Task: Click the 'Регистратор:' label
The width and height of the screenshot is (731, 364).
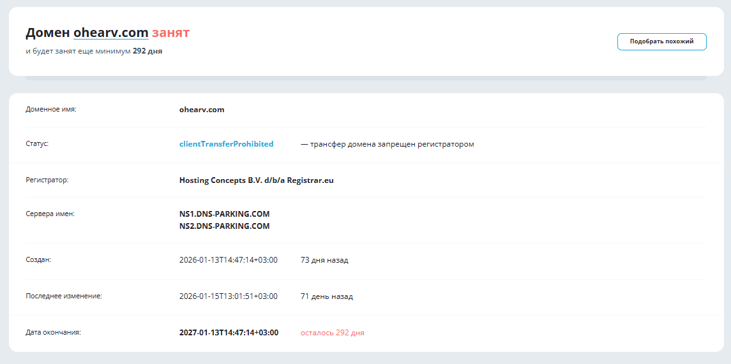Action: coord(47,180)
